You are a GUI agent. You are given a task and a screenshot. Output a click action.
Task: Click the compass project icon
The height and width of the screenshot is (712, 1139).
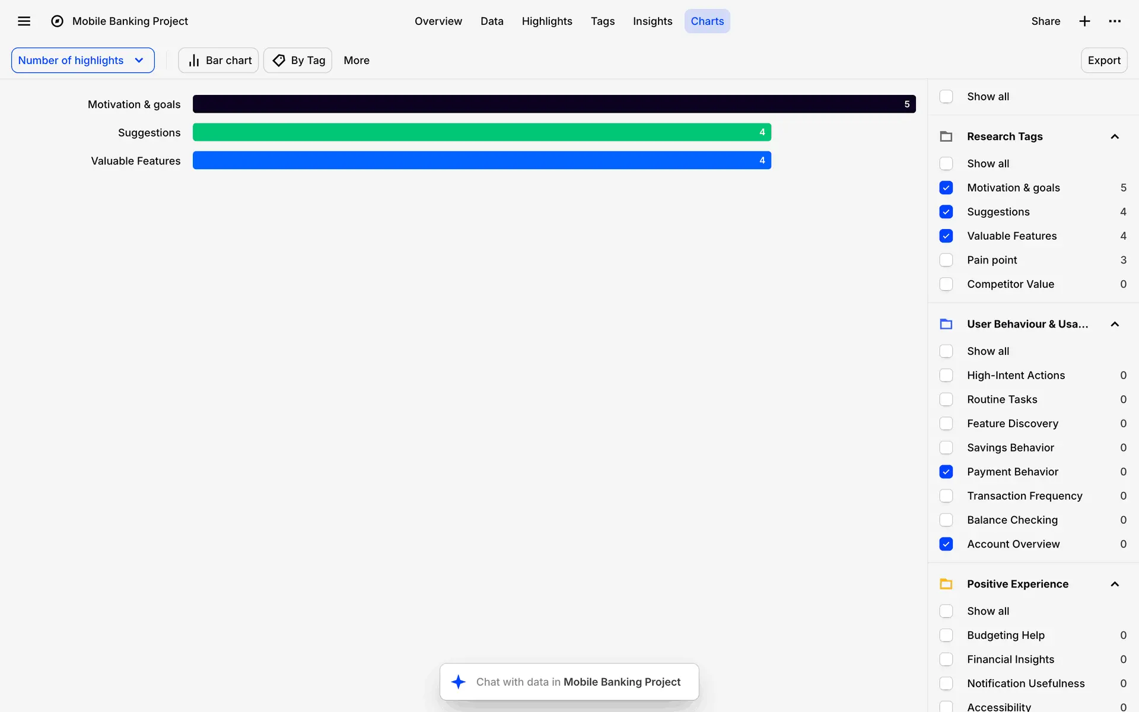tap(57, 21)
